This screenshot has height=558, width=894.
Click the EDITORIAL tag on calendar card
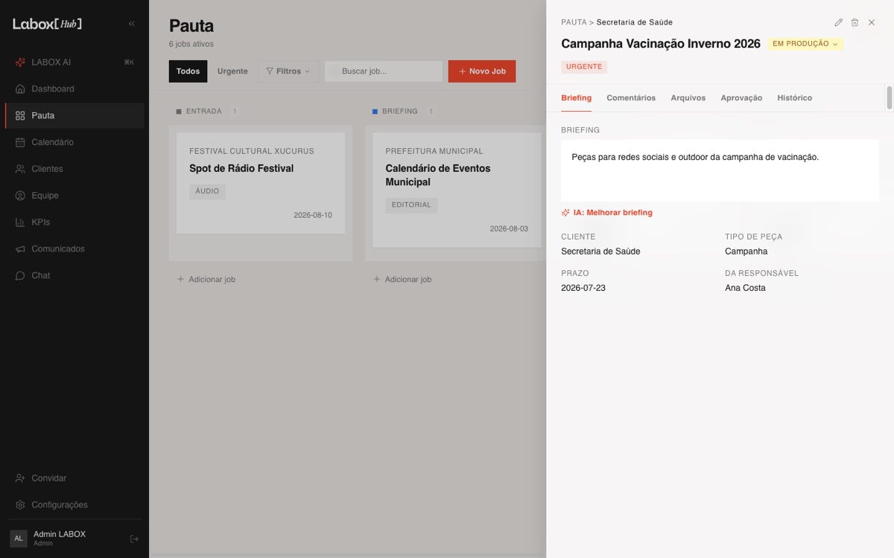pyautogui.click(x=412, y=205)
